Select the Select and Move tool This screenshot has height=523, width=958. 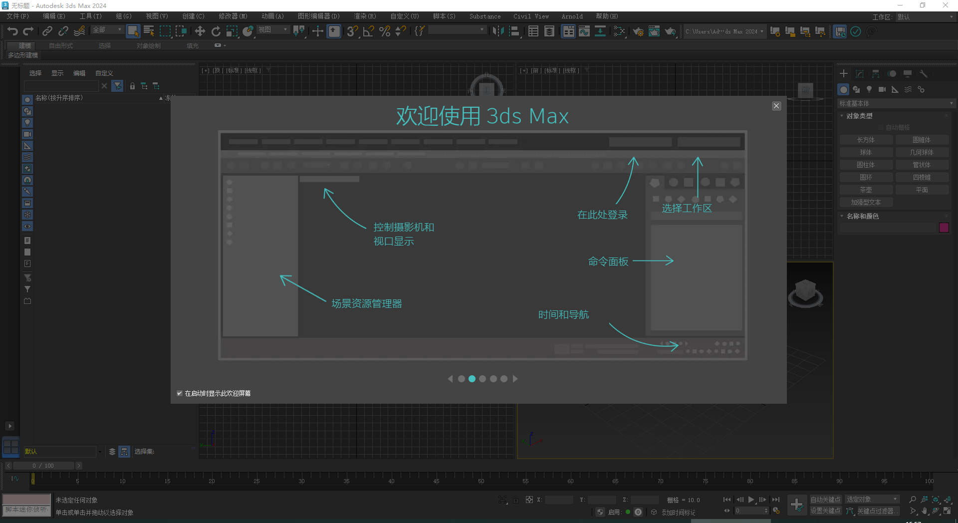click(200, 31)
